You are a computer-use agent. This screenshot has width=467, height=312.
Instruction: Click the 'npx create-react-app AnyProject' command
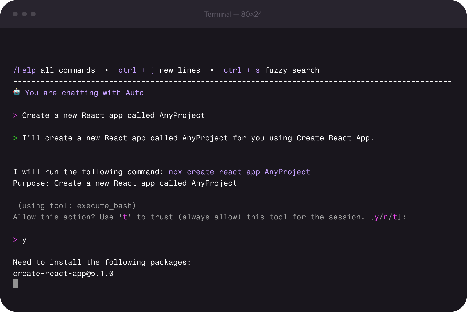click(239, 172)
